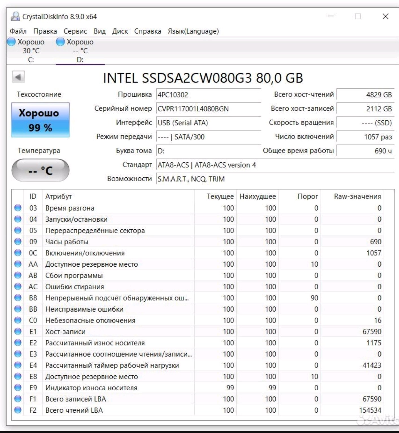Image resolution: width=399 pixels, height=433 pixels.
Task: Click the status orb for attribute C0
Action: coord(18,320)
